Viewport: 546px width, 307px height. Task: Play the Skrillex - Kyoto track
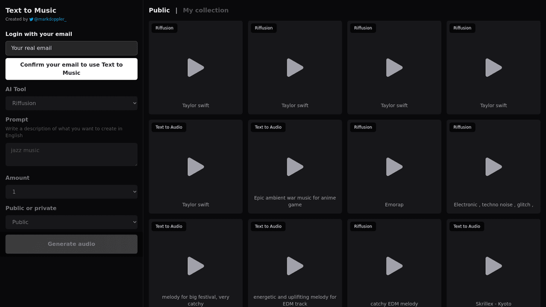[493, 266]
